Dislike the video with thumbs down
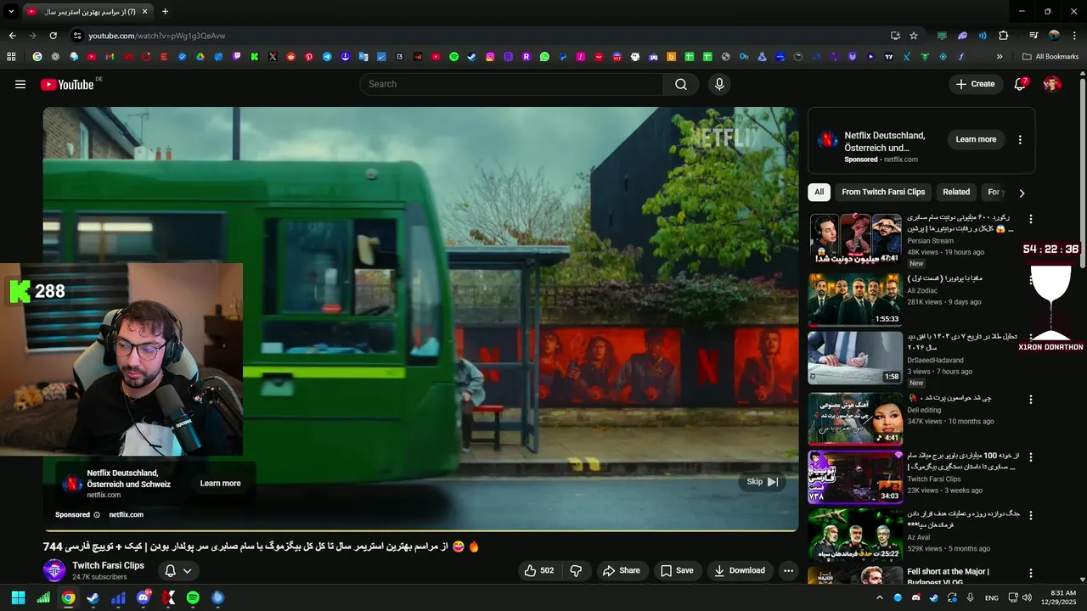The height and width of the screenshot is (611, 1087). pyautogui.click(x=576, y=570)
